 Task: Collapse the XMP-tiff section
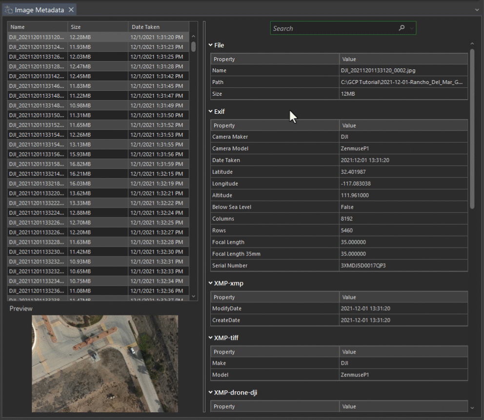coord(211,338)
